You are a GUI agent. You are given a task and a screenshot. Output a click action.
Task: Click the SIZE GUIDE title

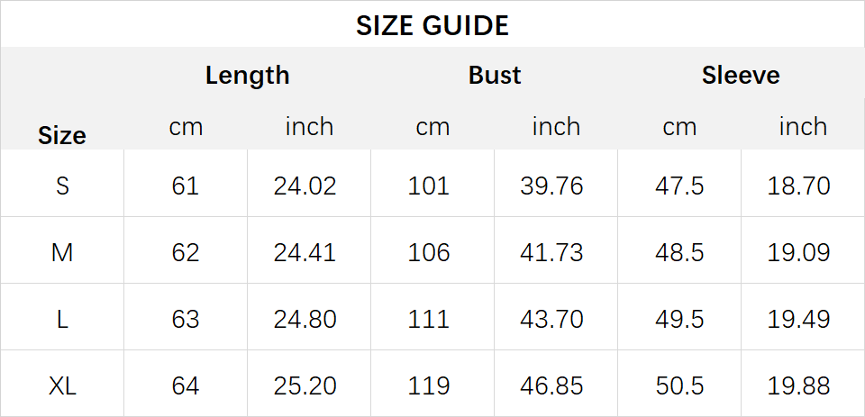click(x=432, y=26)
